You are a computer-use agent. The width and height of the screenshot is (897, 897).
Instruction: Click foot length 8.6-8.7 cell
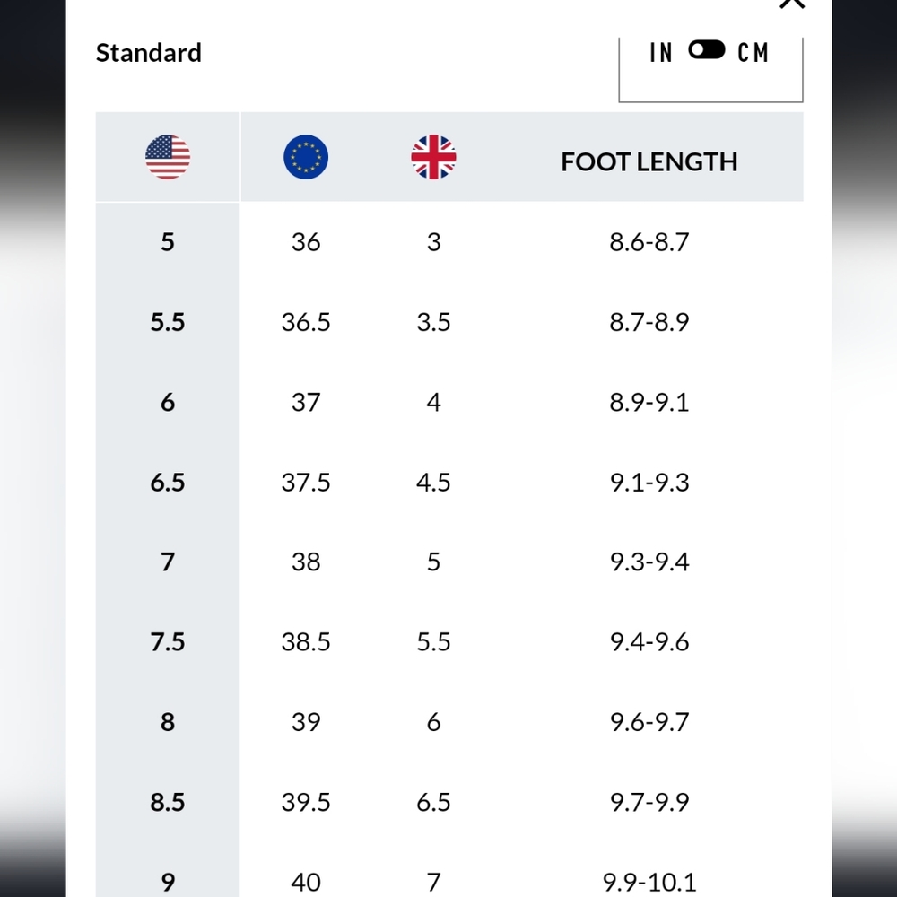point(649,242)
